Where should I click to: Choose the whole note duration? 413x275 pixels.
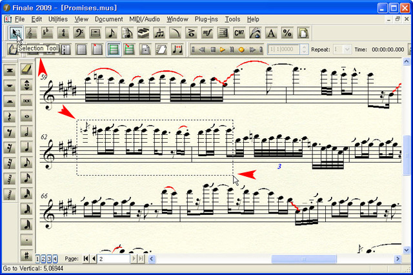[26, 116]
